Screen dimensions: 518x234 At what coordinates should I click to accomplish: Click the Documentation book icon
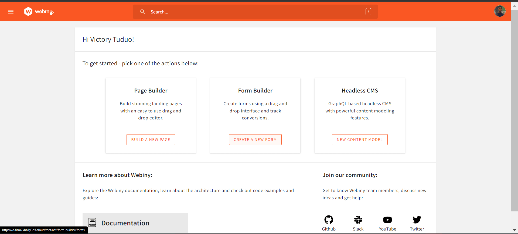click(92, 223)
